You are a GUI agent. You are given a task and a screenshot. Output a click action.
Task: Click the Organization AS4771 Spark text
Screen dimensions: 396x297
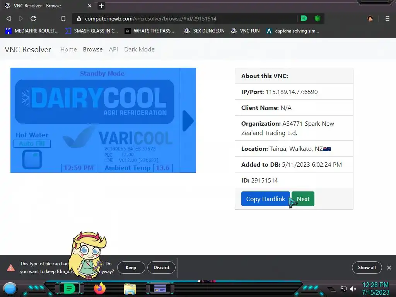pyautogui.click(x=288, y=128)
